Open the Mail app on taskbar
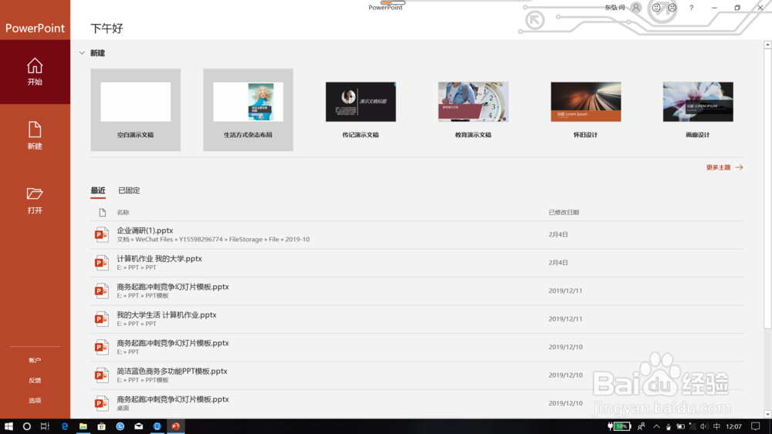The image size is (772, 434). point(138,426)
